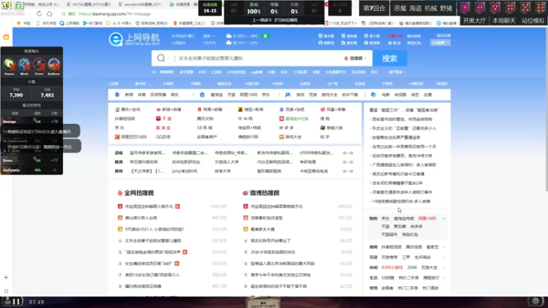Open the game settings gear icon
548x308 pixels.
(x=536, y=300)
